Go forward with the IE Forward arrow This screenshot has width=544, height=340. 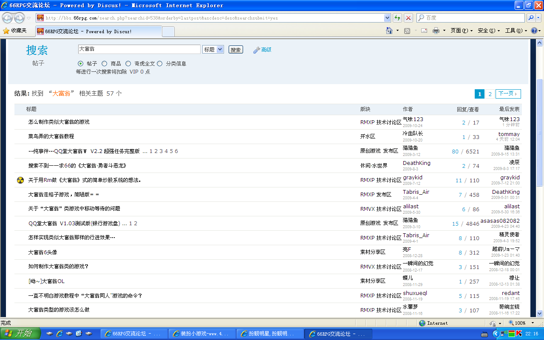point(19,18)
